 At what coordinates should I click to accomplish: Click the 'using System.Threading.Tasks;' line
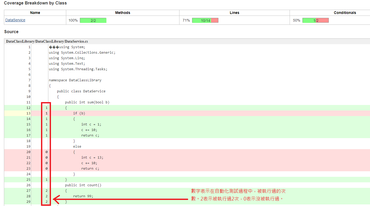(78, 69)
